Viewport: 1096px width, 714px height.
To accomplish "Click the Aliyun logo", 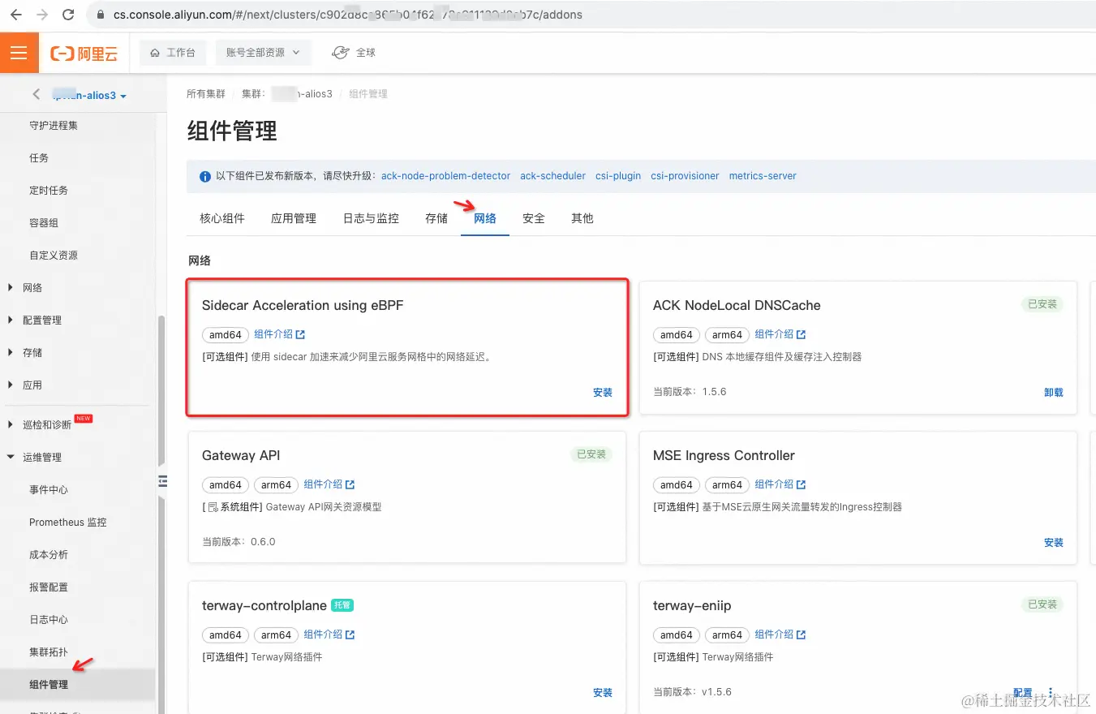I will 84,54.
